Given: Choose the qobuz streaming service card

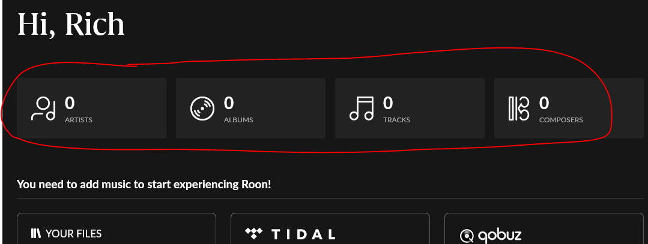Looking at the screenshot, I should [544, 229].
